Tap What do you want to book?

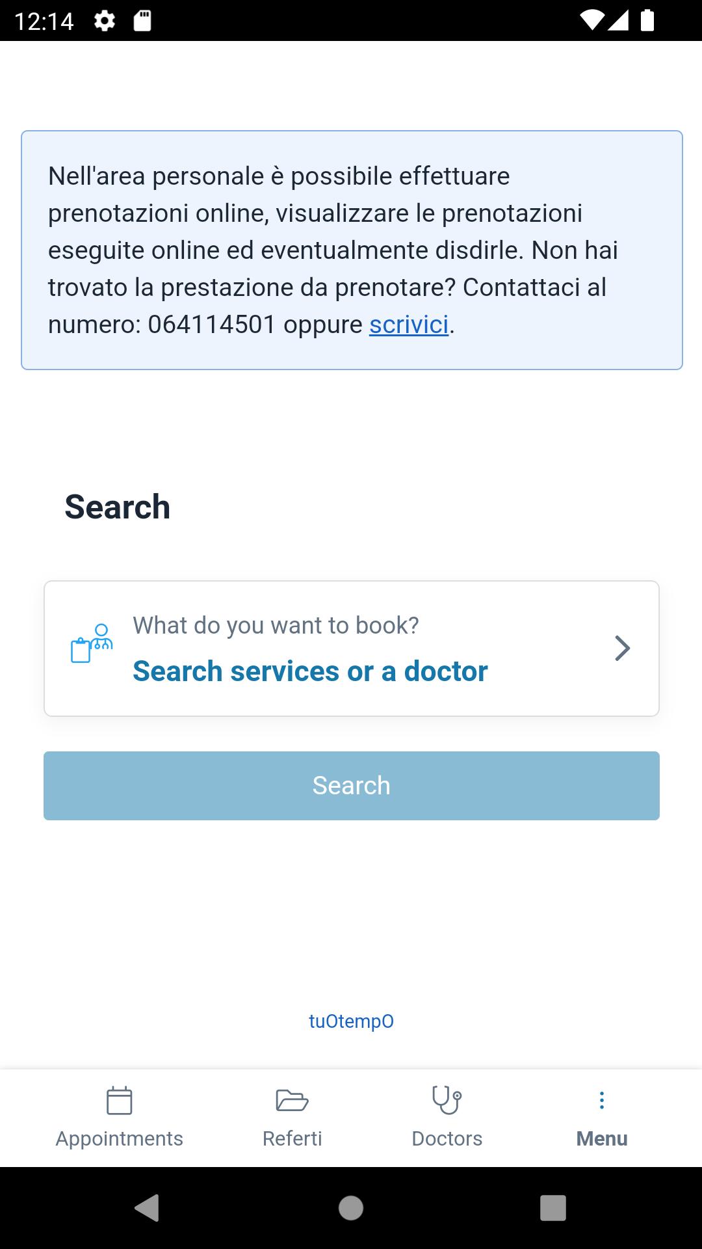[276, 625]
